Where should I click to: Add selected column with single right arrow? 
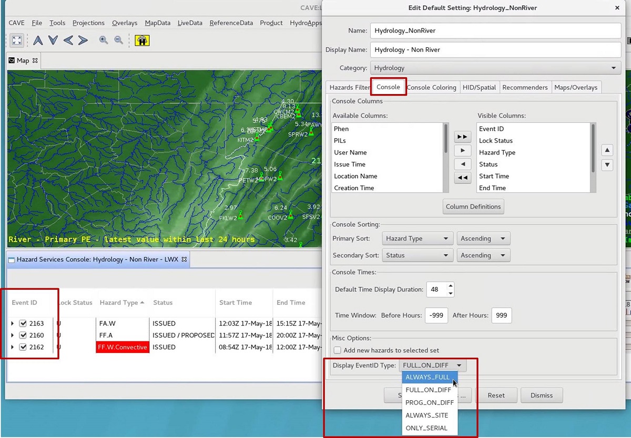click(462, 150)
